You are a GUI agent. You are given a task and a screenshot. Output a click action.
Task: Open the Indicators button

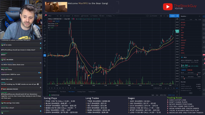point(76,16)
